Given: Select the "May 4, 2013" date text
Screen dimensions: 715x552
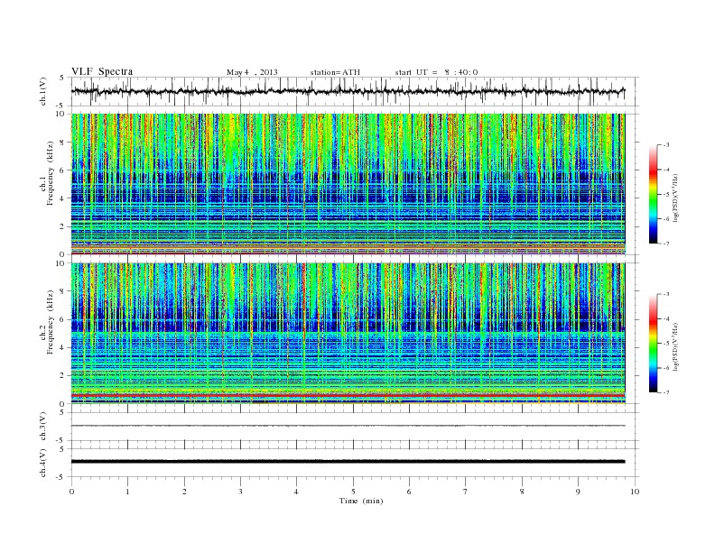Looking at the screenshot, I should pyautogui.click(x=252, y=72).
